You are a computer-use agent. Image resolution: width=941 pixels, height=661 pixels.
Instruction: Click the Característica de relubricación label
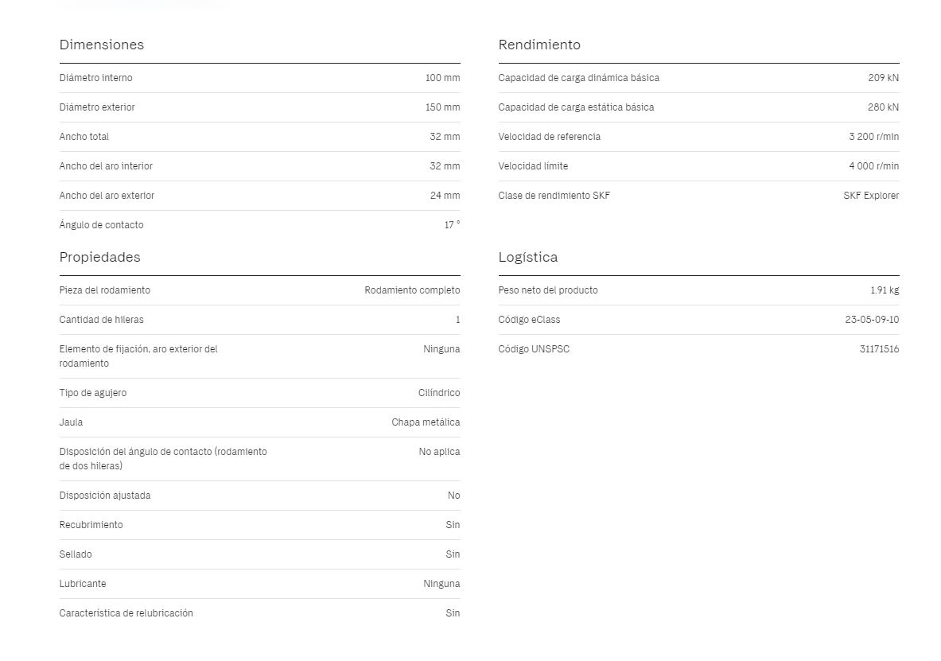pyautogui.click(x=126, y=613)
